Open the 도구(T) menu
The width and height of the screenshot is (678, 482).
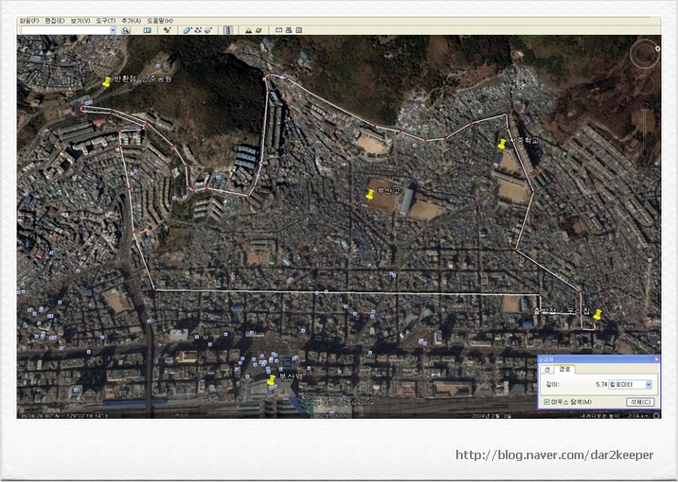(105, 20)
